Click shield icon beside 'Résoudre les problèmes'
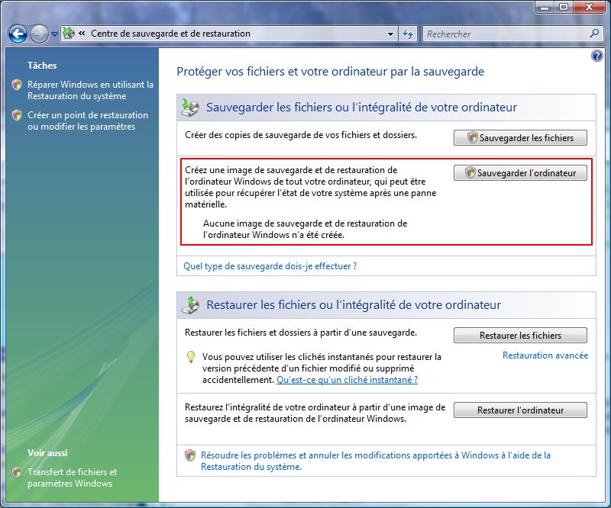The width and height of the screenshot is (611, 508). (190, 455)
